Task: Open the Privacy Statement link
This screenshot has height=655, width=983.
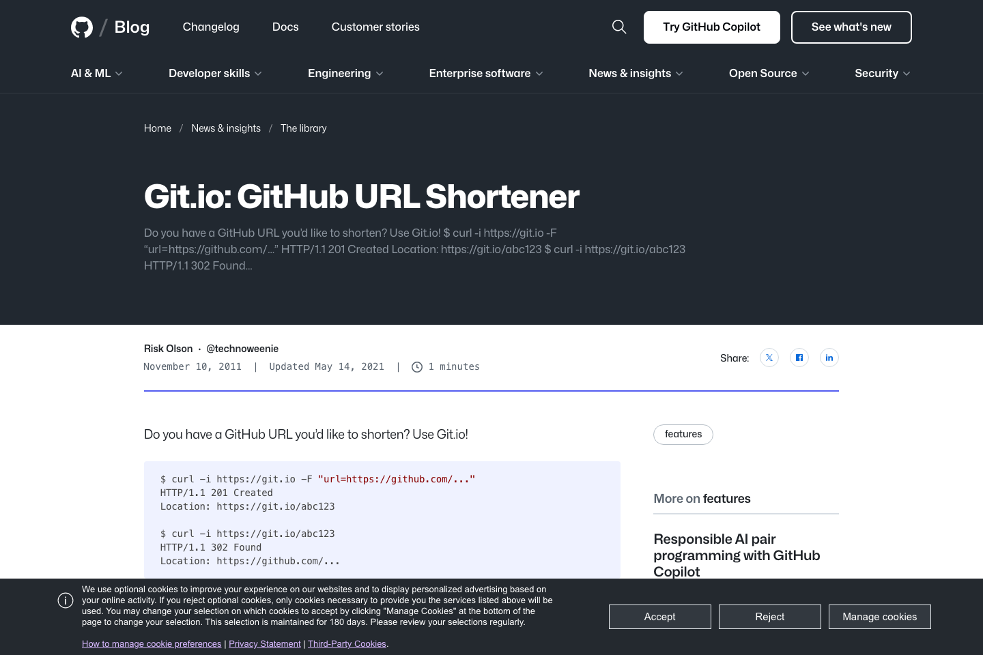Action: (264, 643)
